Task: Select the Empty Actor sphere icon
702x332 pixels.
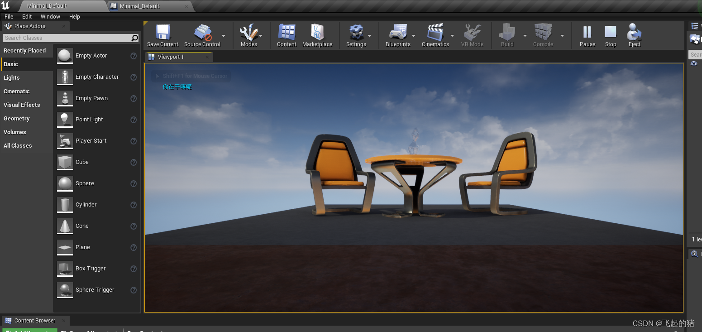Action: (65, 56)
